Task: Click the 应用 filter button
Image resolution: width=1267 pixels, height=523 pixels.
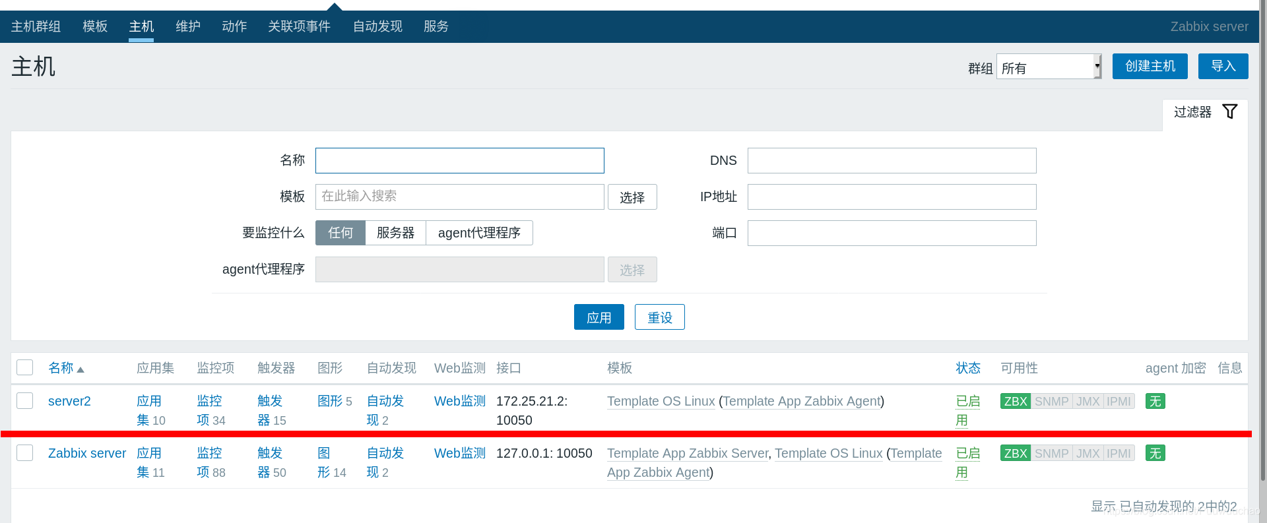Action: [599, 317]
